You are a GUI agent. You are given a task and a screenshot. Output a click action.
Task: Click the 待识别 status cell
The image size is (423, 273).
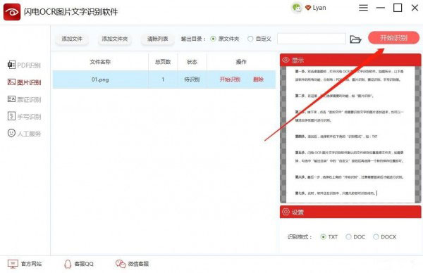(192, 80)
